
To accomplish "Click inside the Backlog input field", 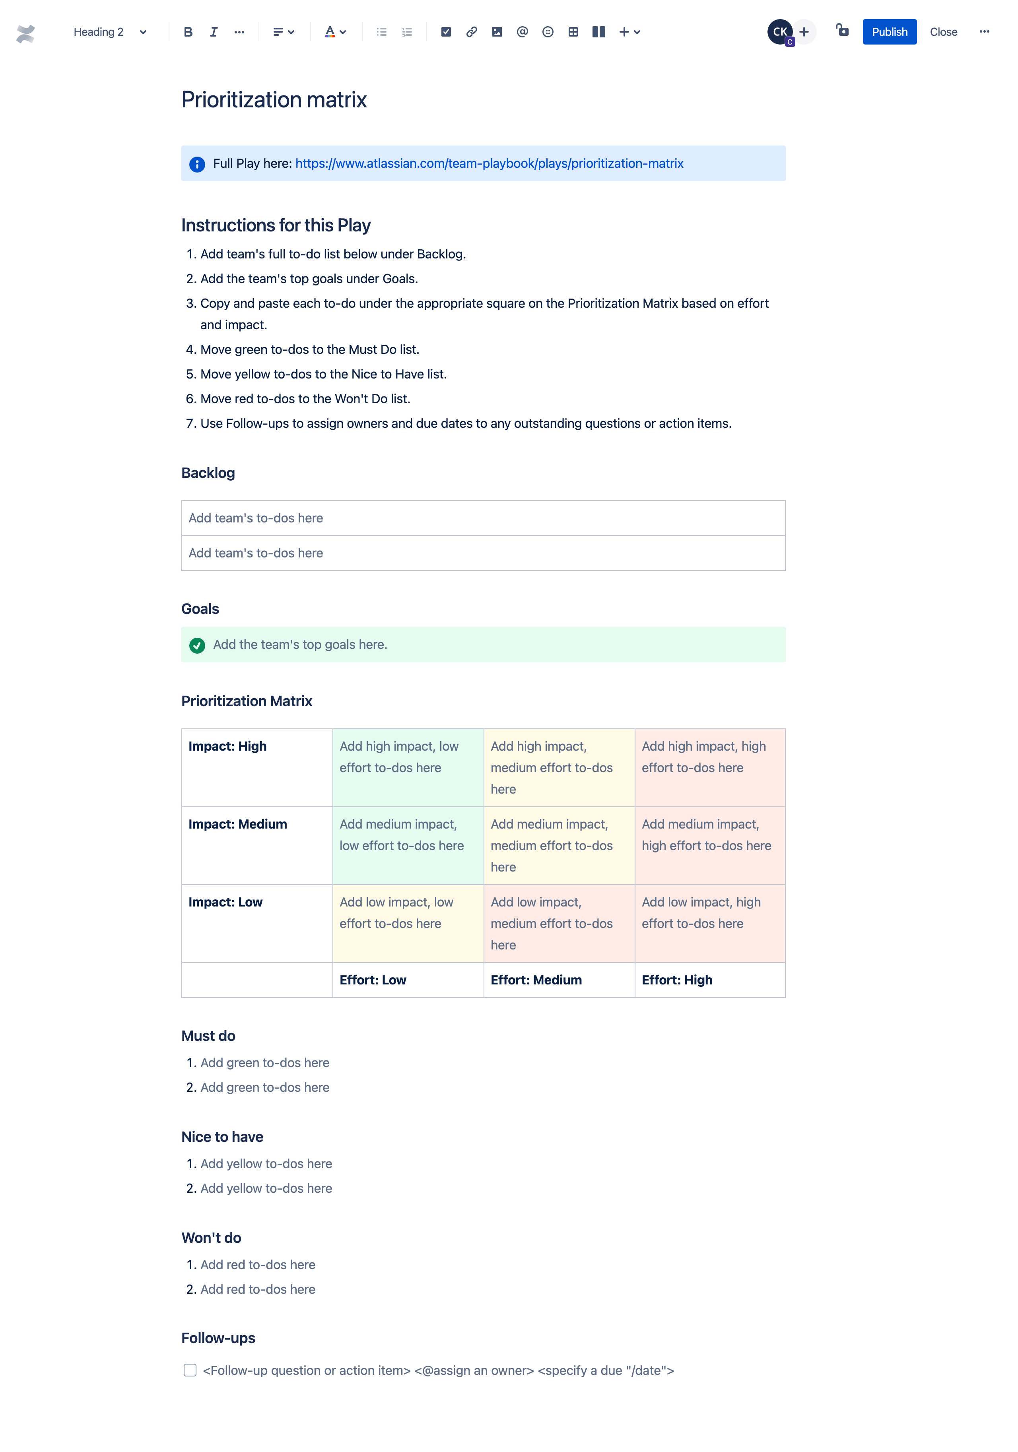I will click(484, 518).
